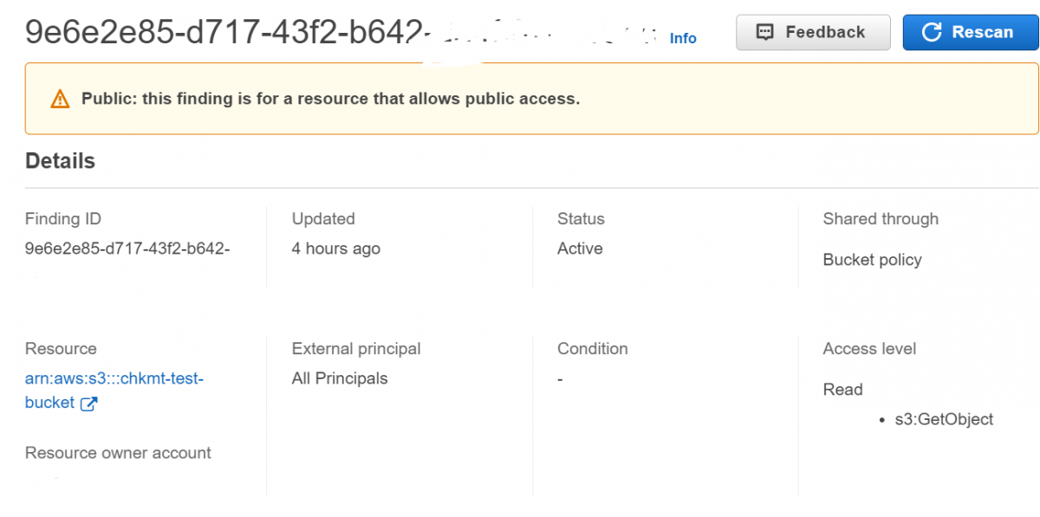The width and height of the screenshot is (1040, 517).
Task: Select the Details section heading
Action: [60, 160]
